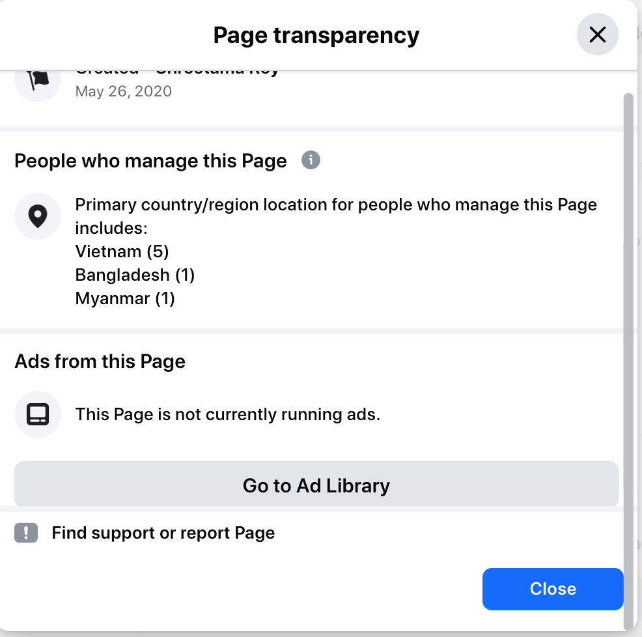Select the Bangladesh (1) entry
The height and width of the screenshot is (637, 642).
tap(135, 275)
